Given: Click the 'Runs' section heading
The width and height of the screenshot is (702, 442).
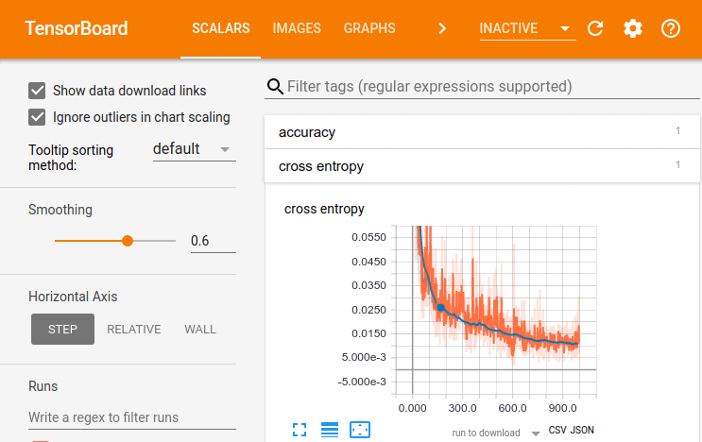Looking at the screenshot, I should (x=43, y=386).
